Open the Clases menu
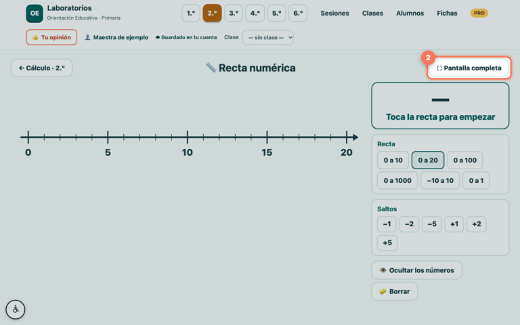The height and width of the screenshot is (325, 520). coord(372,14)
